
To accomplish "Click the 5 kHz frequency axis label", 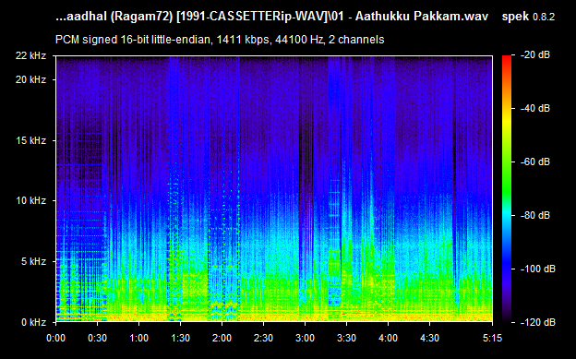I will [33, 261].
